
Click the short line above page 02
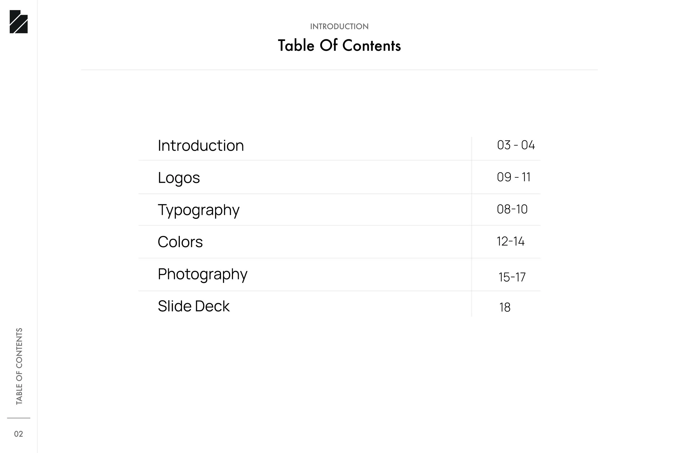(18, 418)
